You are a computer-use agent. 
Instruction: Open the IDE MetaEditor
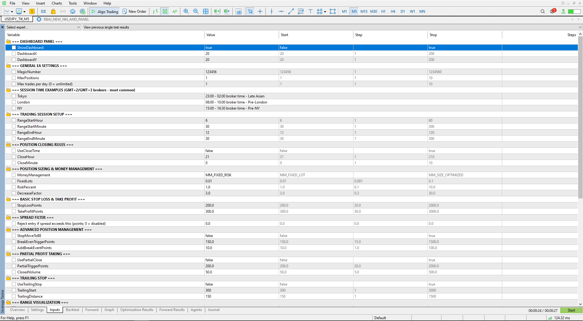tap(43, 12)
